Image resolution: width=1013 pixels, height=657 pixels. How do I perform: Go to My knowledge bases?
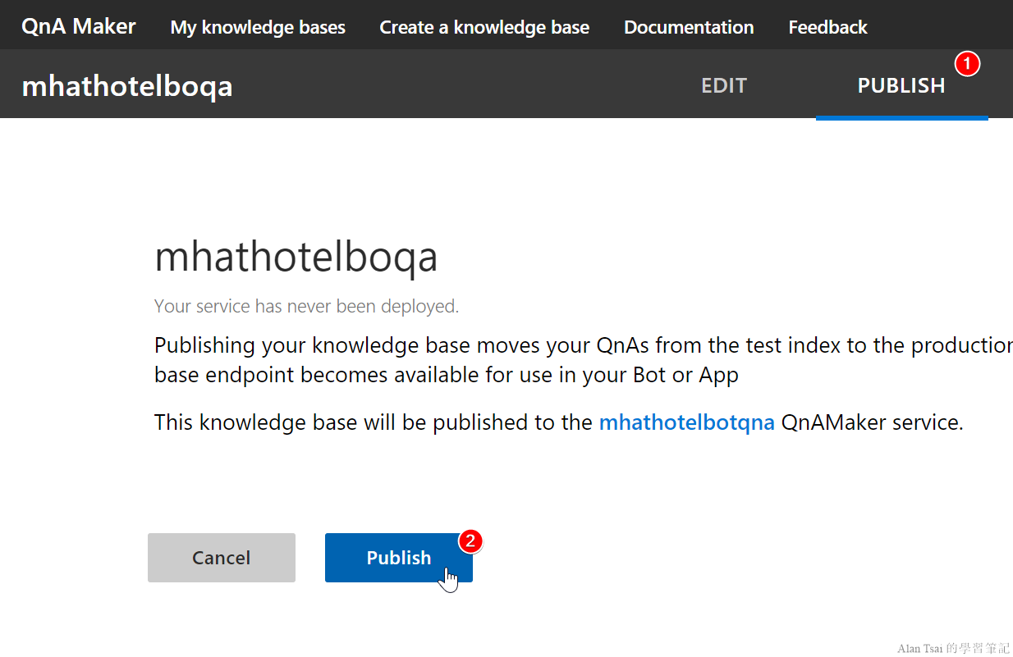click(x=258, y=27)
